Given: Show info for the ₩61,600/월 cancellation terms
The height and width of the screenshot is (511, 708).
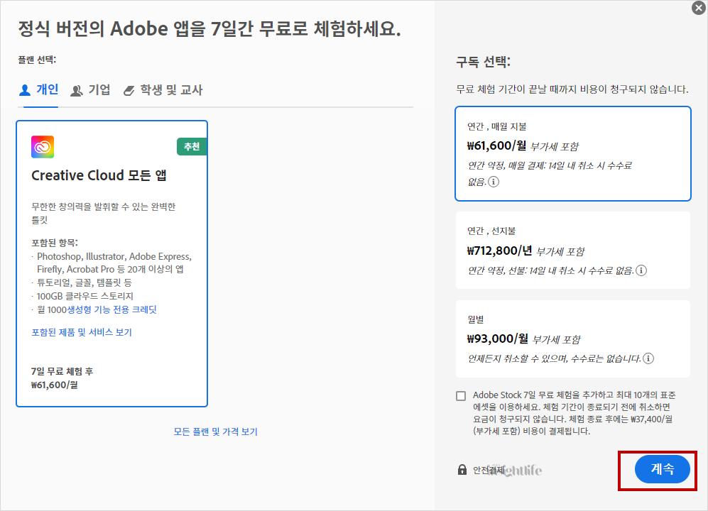Looking at the screenshot, I should 494,182.
